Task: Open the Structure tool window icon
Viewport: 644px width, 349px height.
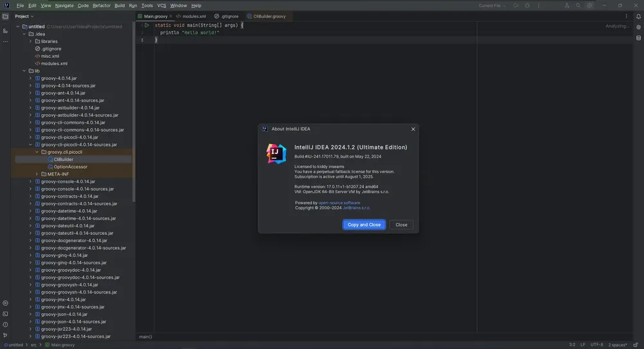Action: [x=5, y=31]
